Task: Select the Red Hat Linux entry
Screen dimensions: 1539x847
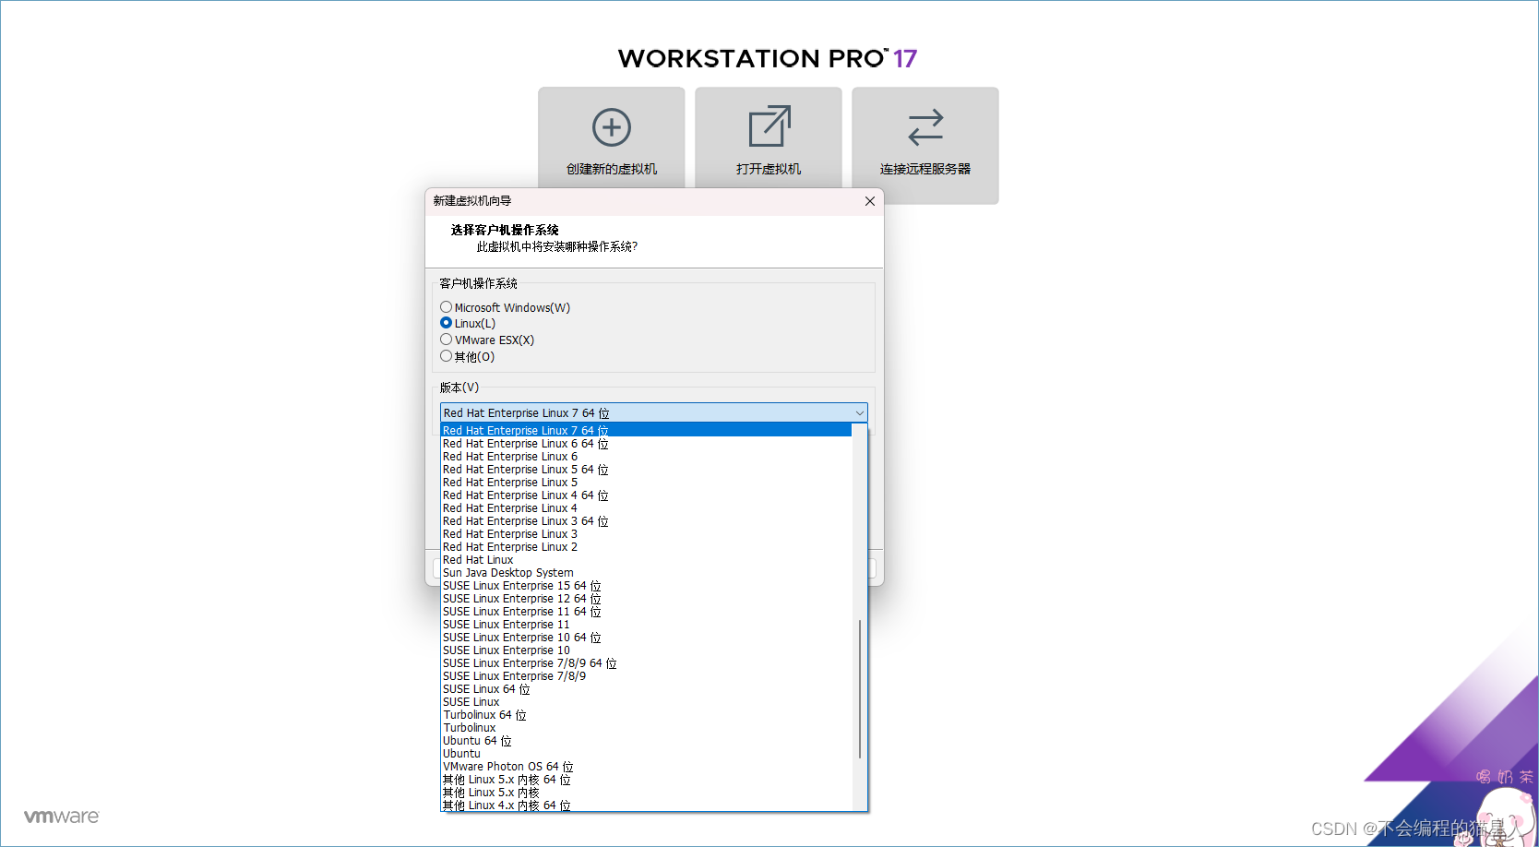Action: click(646, 560)
